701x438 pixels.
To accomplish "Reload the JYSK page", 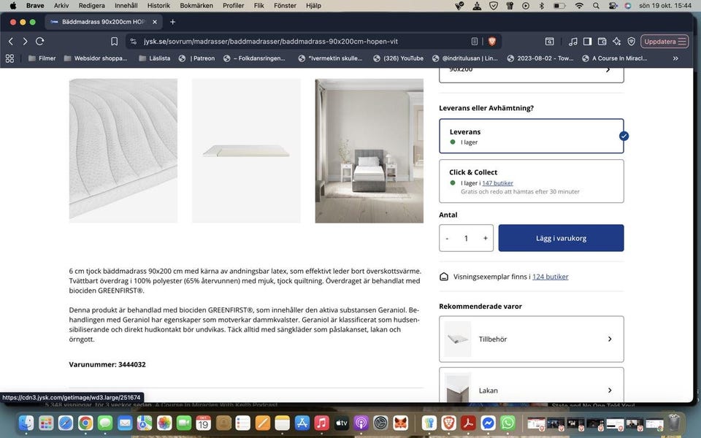I will [39, 42].
